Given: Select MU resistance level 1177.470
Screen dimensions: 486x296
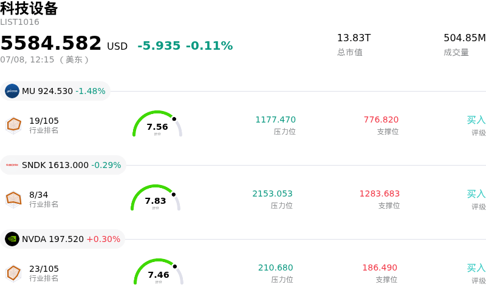Looking at the screenshot, I should click(276, 119).
